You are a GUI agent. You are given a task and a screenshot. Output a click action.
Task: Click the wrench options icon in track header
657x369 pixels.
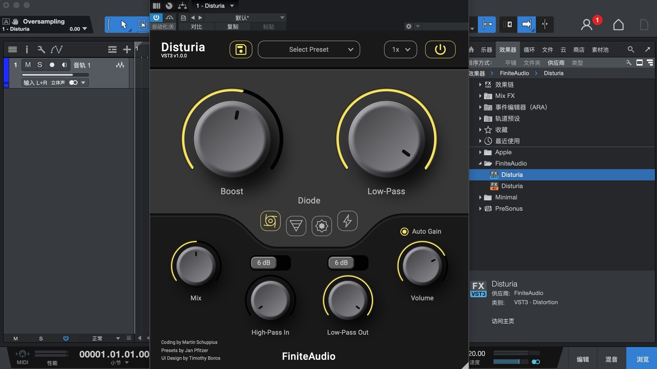pyautogui.click(x=41, y=50)
